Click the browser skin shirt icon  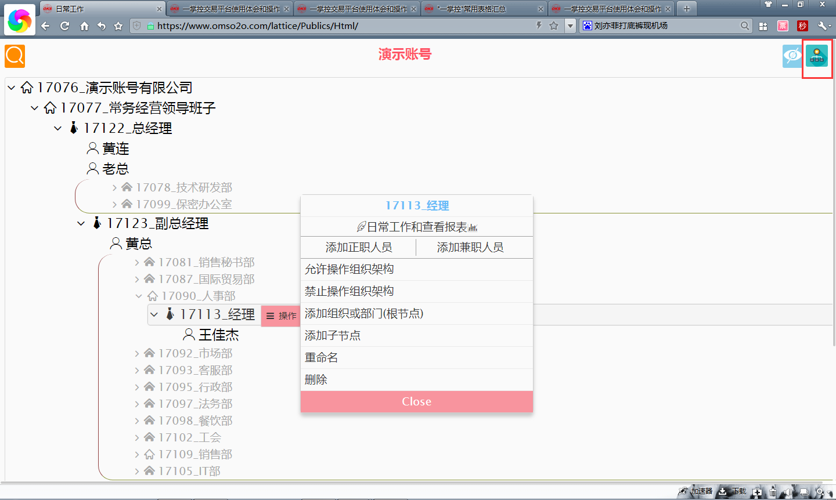click(769, 5)
